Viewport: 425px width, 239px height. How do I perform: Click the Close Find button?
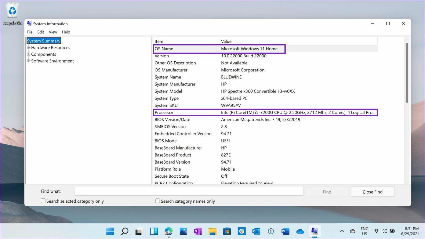(372, 192)
